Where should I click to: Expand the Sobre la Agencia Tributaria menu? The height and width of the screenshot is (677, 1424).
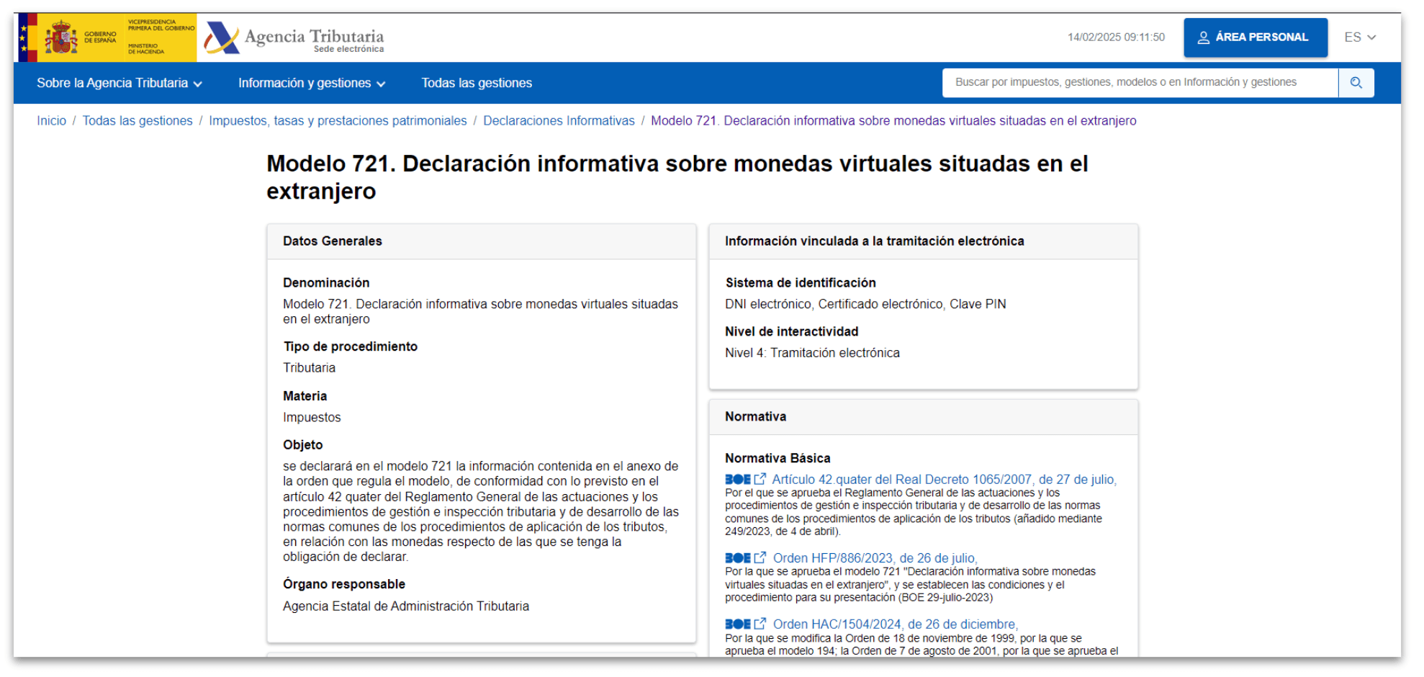pos(114,83)
